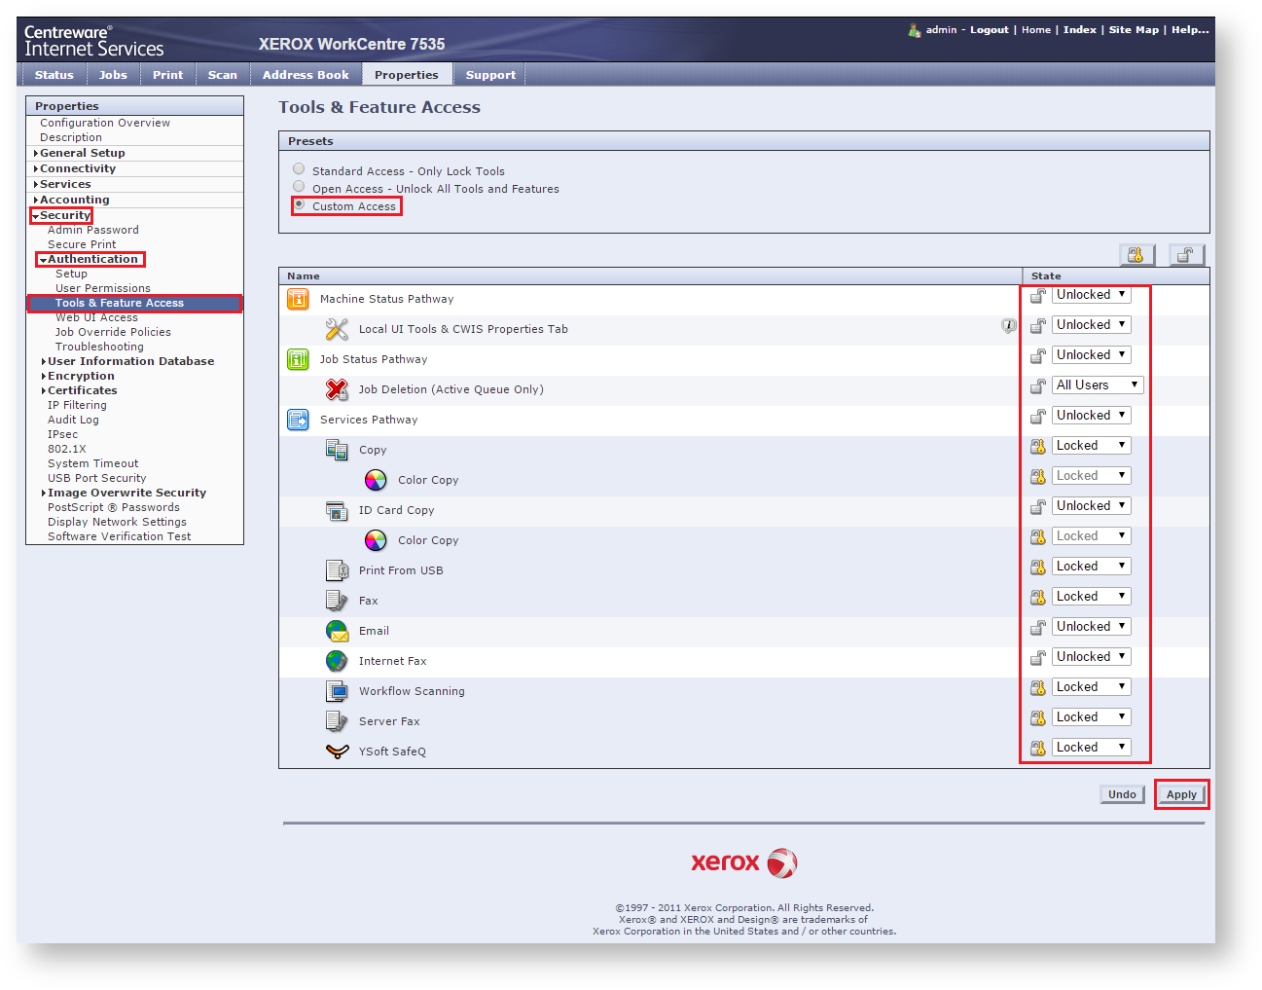Click the Job Deletion red X icon
Viewport: 1262px width, 990px height.
(337, 389)
